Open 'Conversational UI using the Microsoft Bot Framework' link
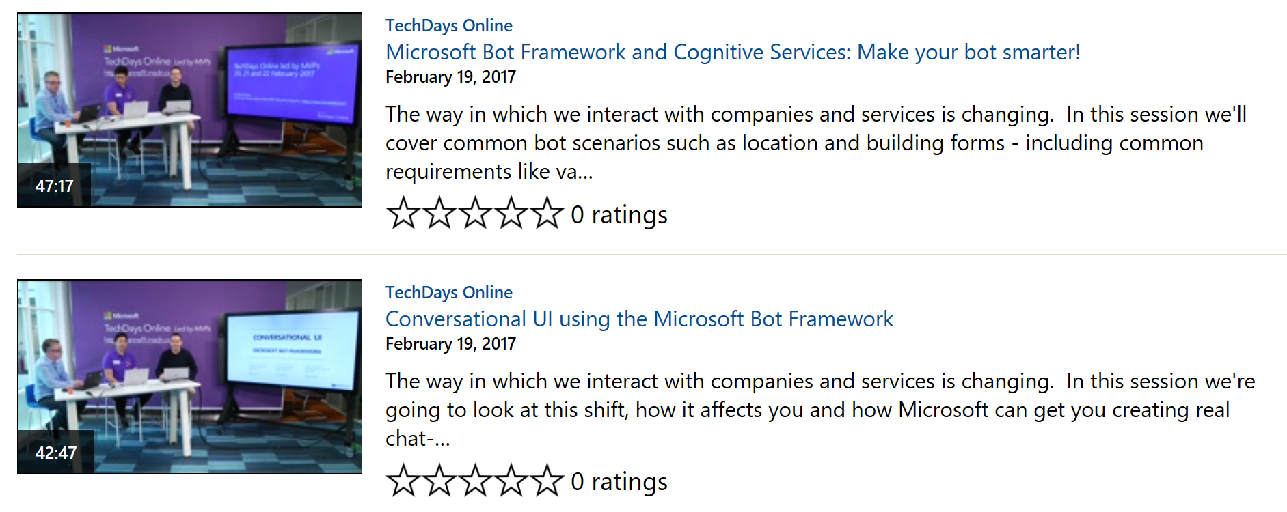1287x512 pixels. 639,319
